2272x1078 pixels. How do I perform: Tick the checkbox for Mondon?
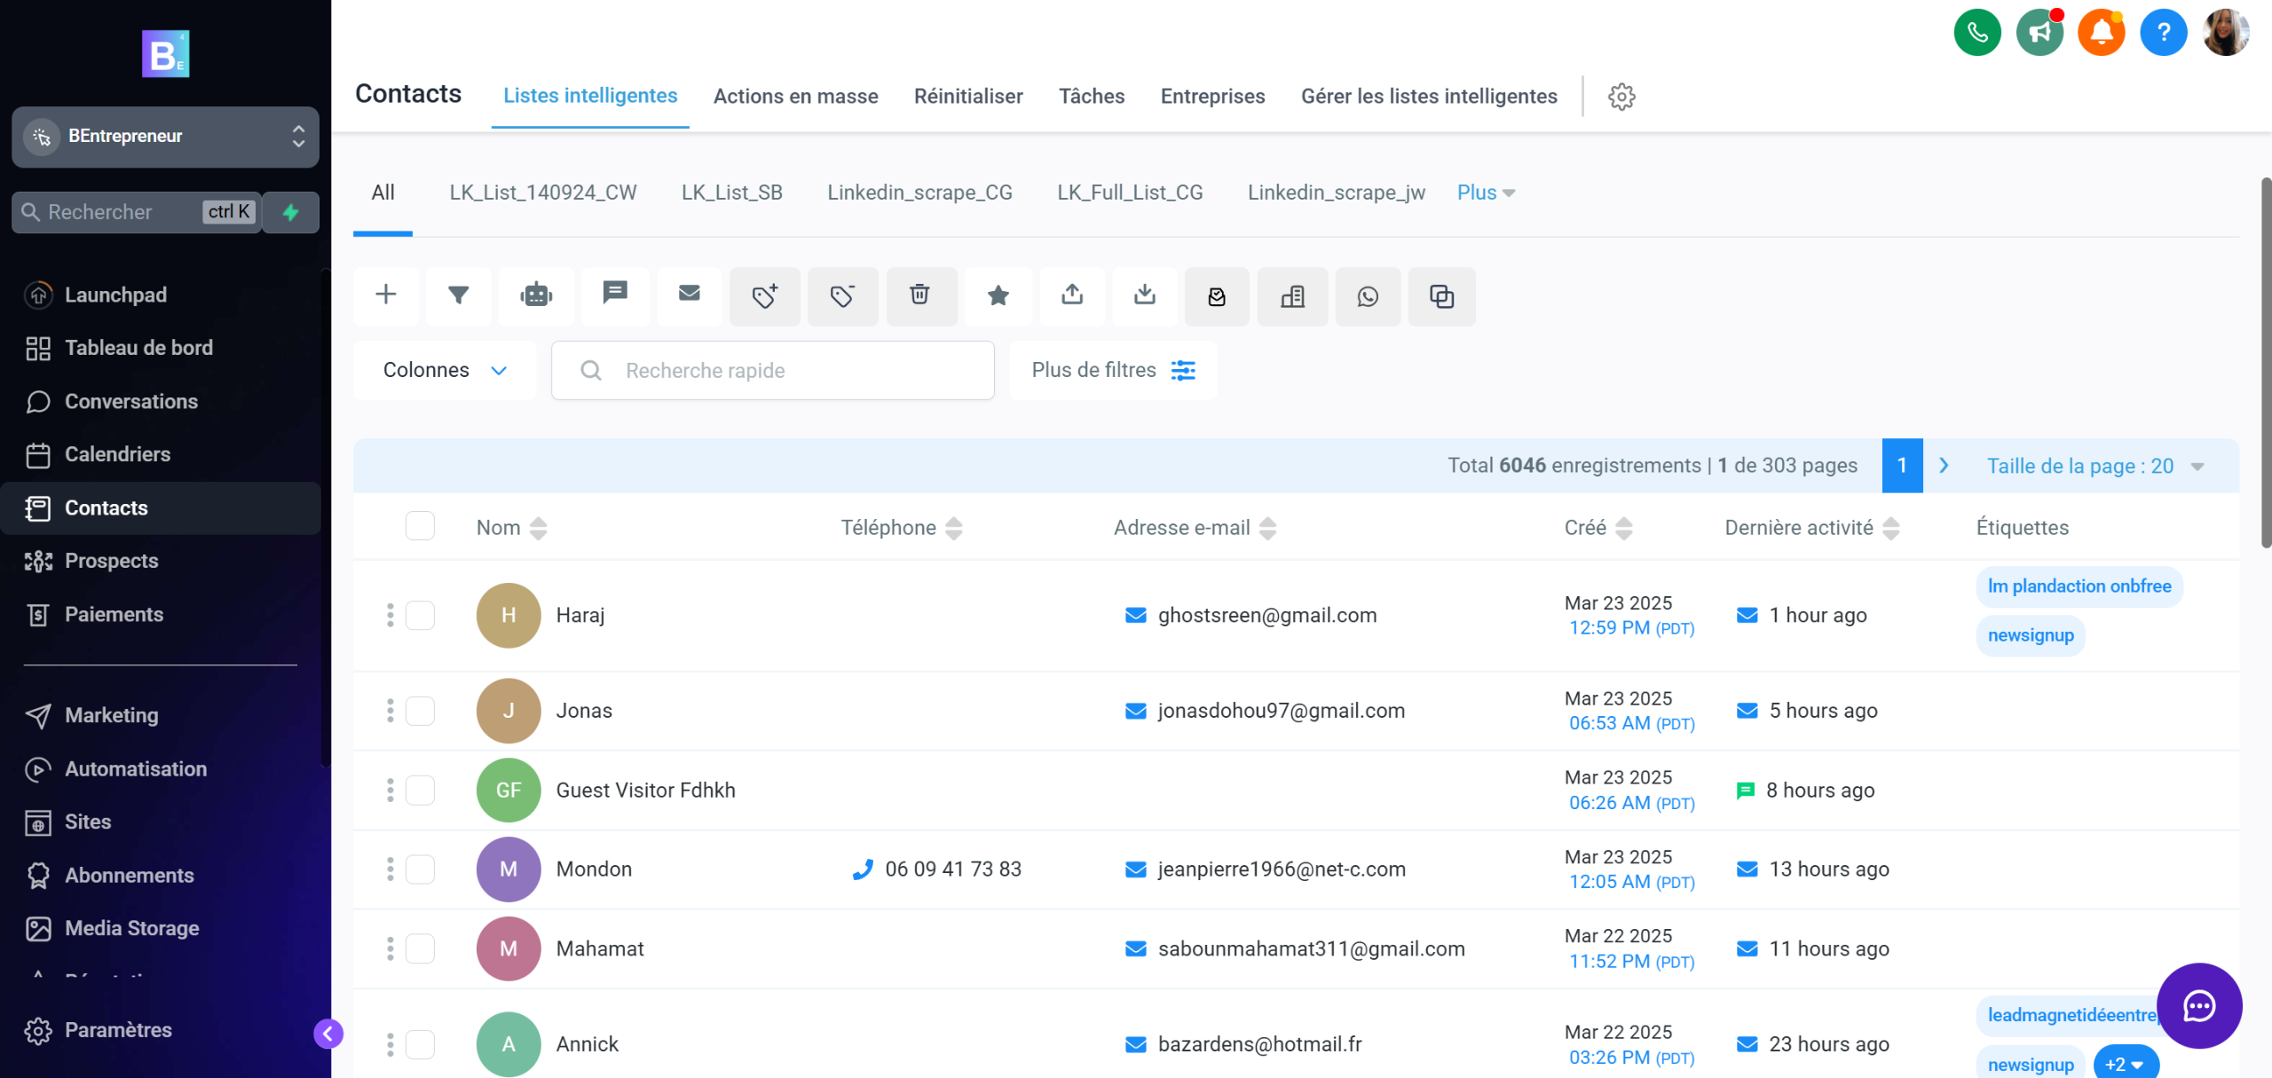420,869
